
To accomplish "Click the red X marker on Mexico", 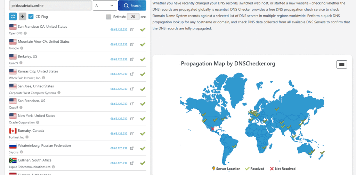I will pos(212,129).
